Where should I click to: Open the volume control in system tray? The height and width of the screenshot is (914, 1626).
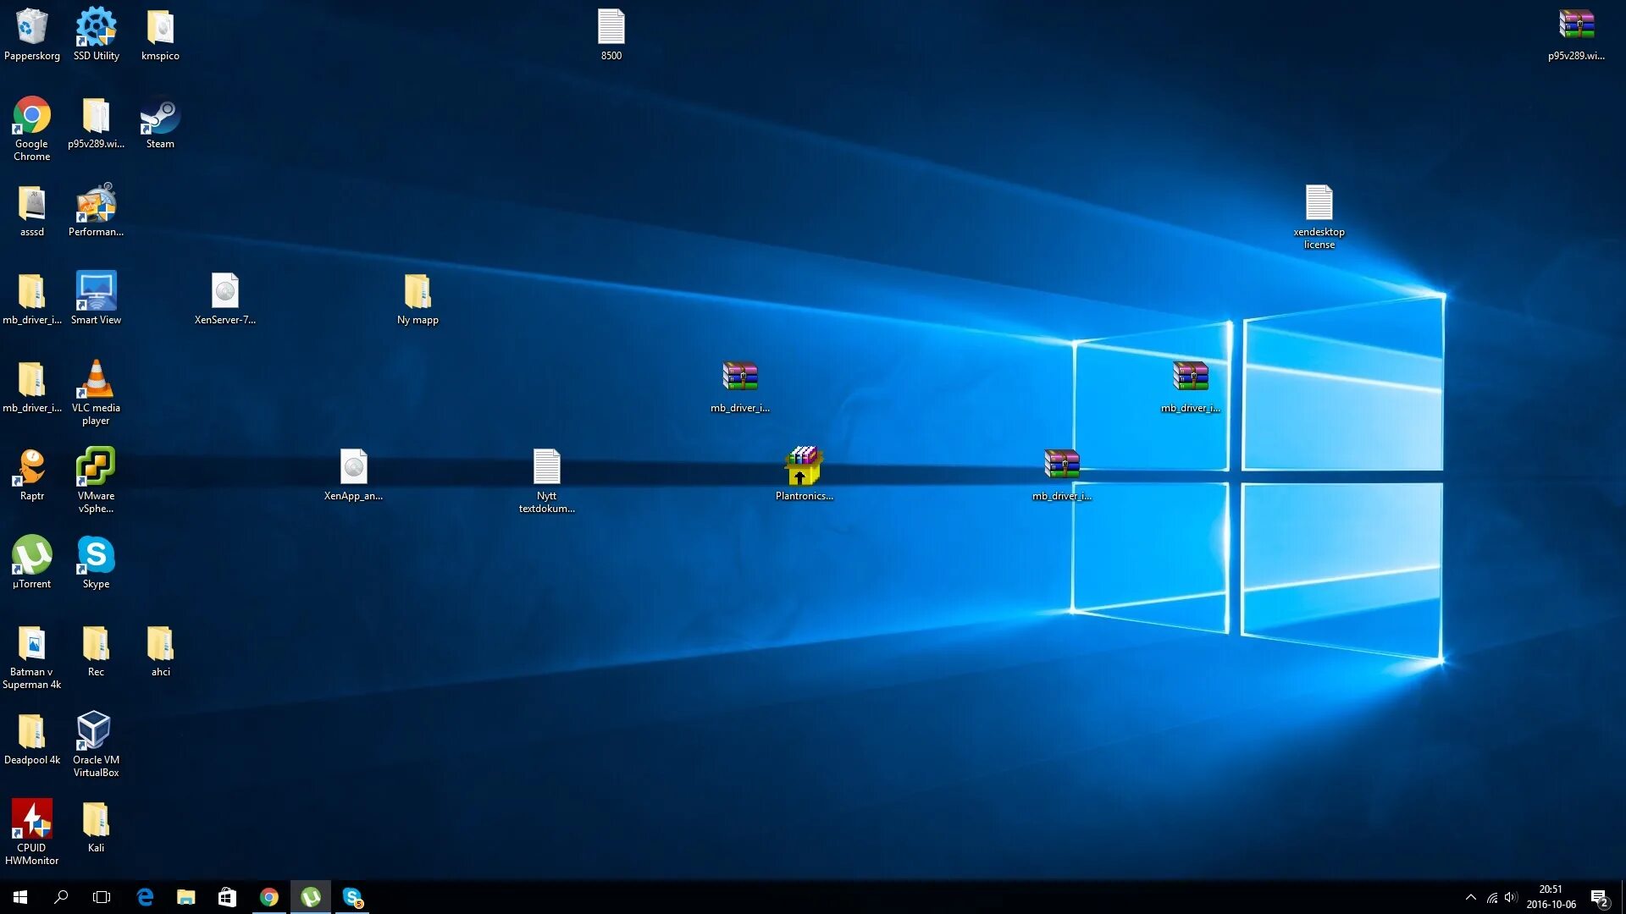click(x=1510, y=897)
